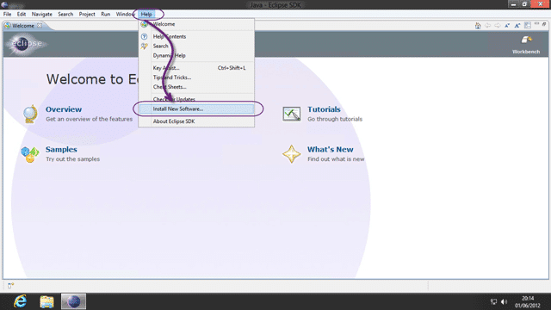Choose About Eclipse SDK entry
The image size is (551, 310).
point(196,121)
